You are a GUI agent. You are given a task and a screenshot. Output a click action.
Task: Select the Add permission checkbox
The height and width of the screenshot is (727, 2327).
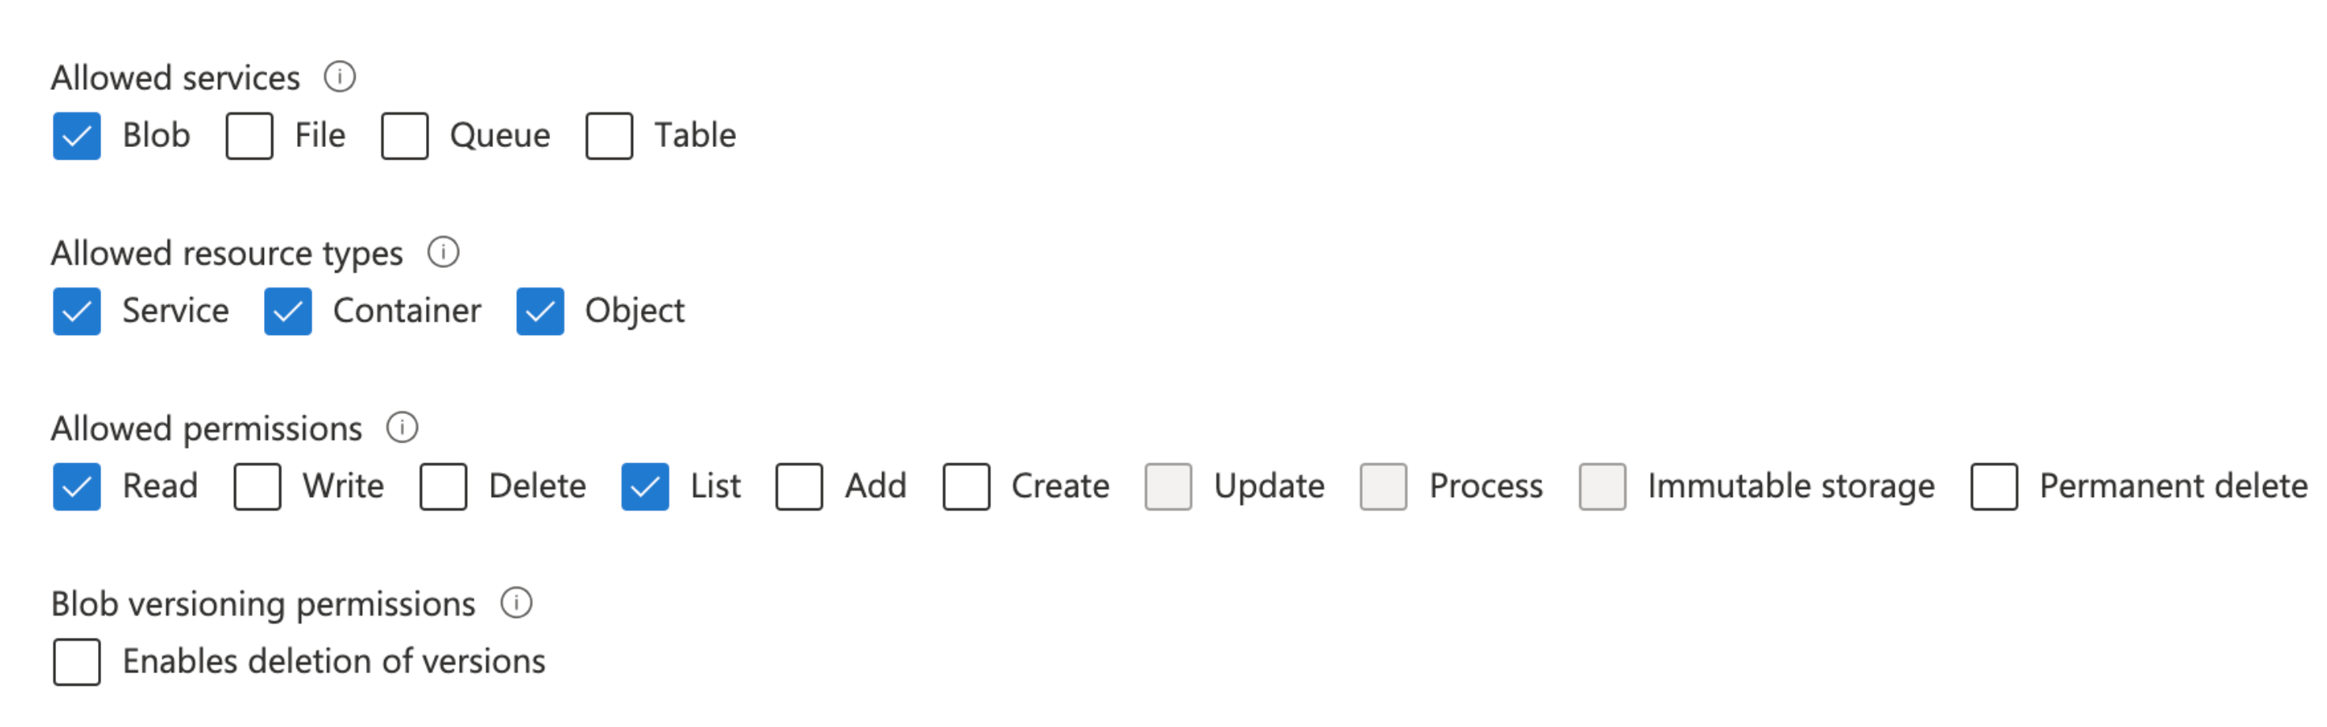click(799, 487)
